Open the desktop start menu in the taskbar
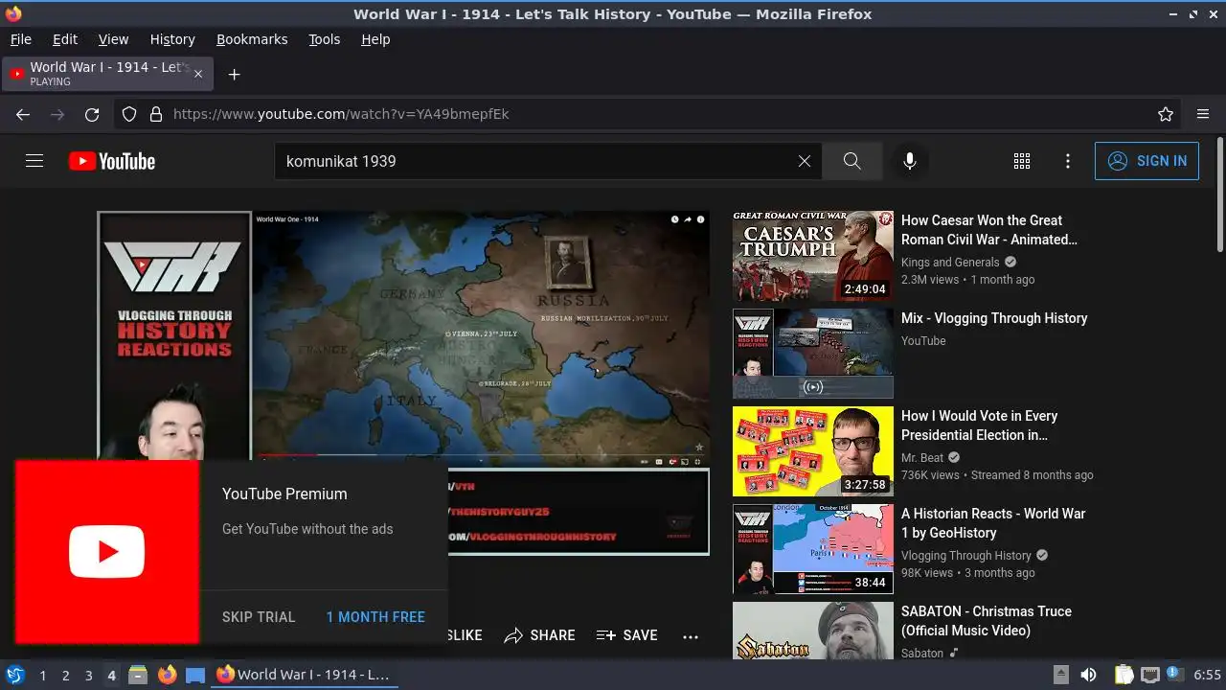The image size is (1226, 690). (15, 675)
